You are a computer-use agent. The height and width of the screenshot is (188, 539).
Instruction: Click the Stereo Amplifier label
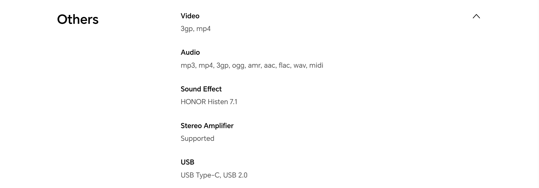click(x=207, y=126)
